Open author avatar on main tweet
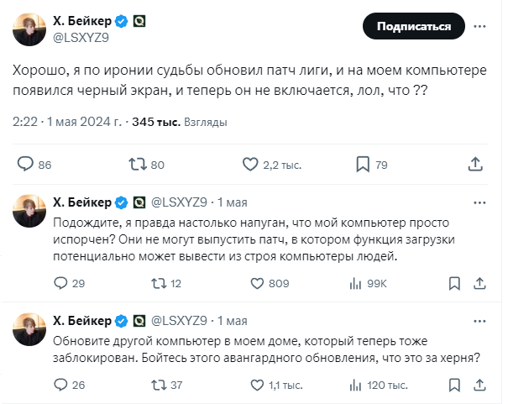Screen dimensions: 508x404 coord(29,29)
